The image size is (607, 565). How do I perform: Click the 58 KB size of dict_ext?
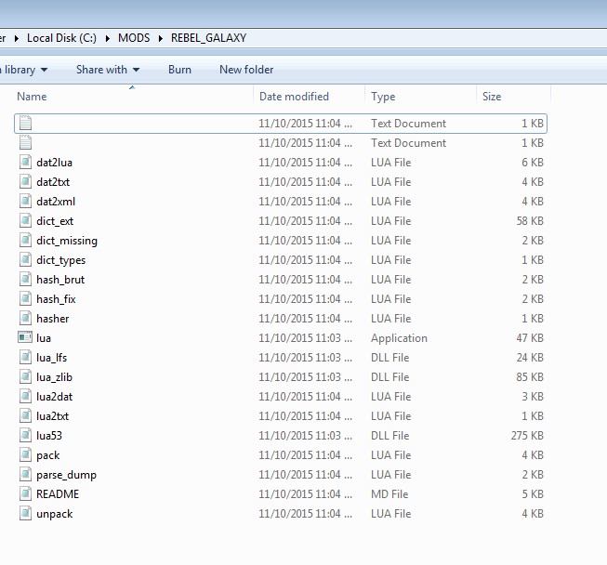(x=530, y=220)
